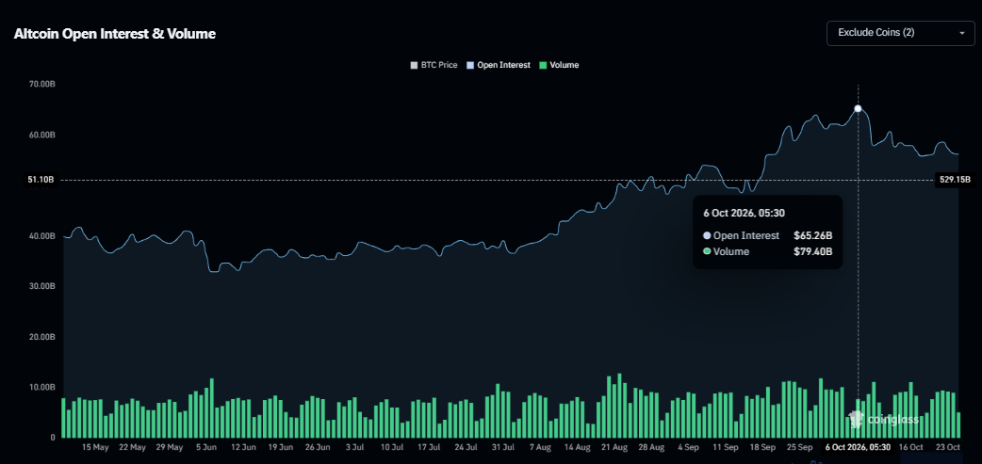Click the 28 Aug x-axis date
The image size is (982, 464).
(651, 448)
